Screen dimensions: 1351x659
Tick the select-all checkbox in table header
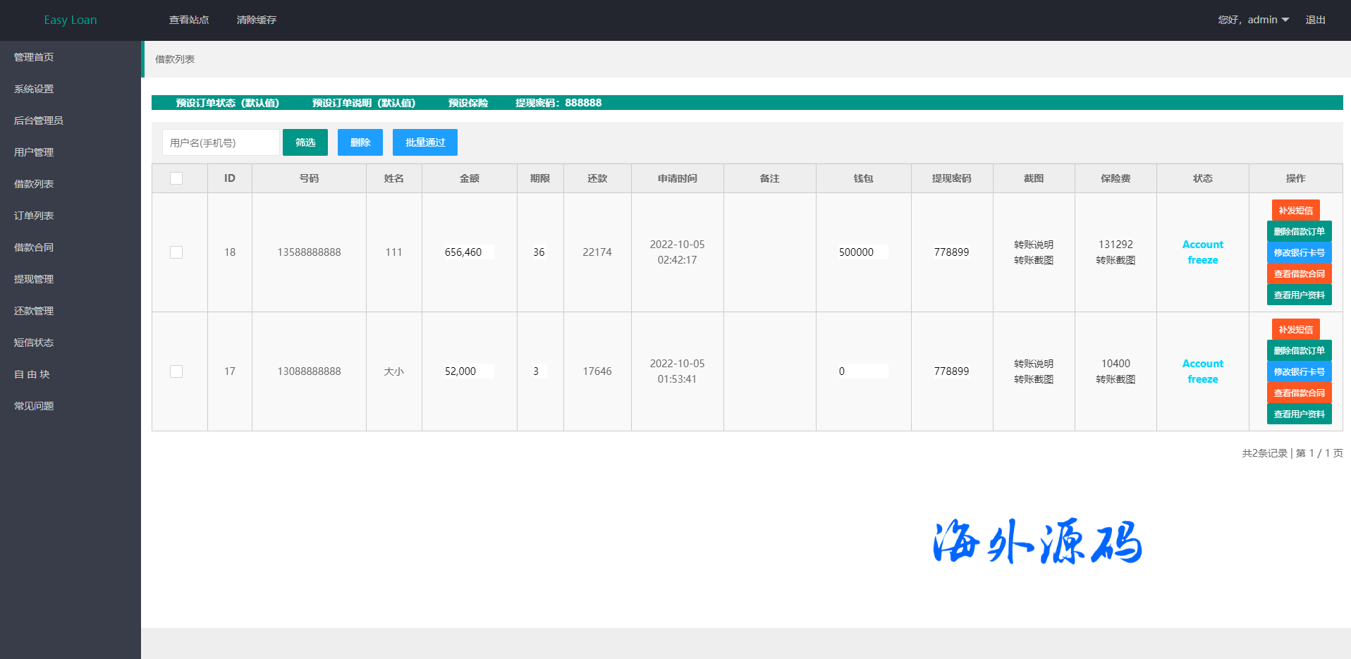[x=176, y=178]
